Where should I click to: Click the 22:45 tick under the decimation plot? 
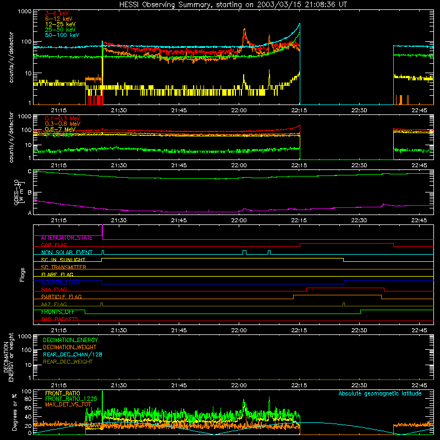(419, 386)
